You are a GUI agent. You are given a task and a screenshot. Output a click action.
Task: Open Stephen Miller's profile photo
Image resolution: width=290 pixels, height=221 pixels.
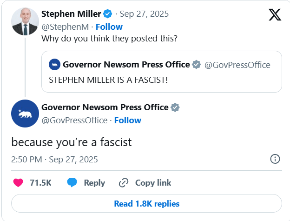coord(24,22)
